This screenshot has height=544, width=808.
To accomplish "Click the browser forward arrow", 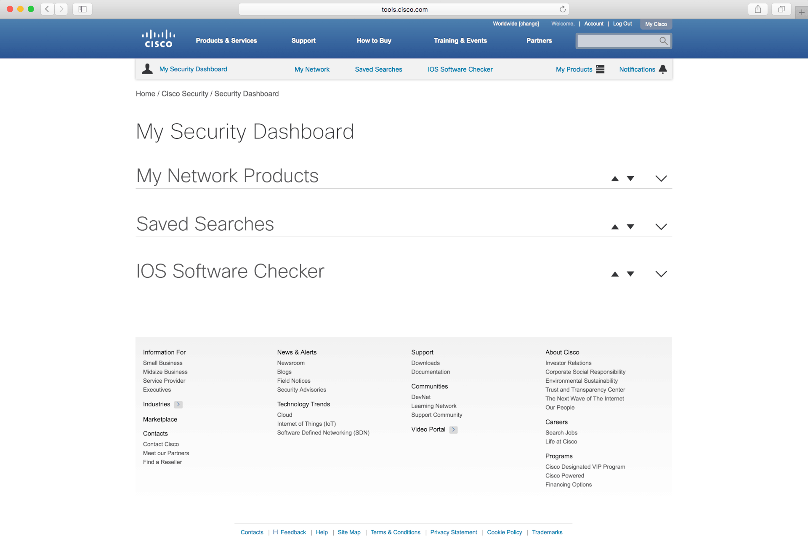I will [x=61, y=9].
